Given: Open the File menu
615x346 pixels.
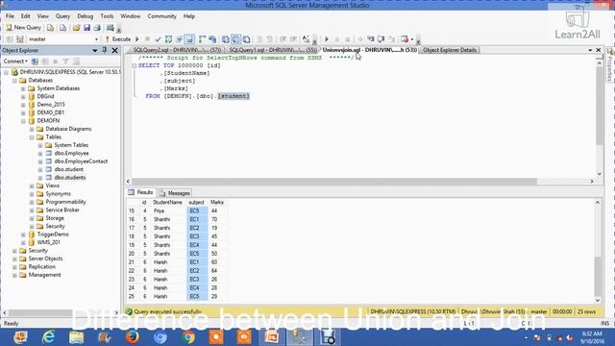Looking at the screenshot, I should coord(10,16).
